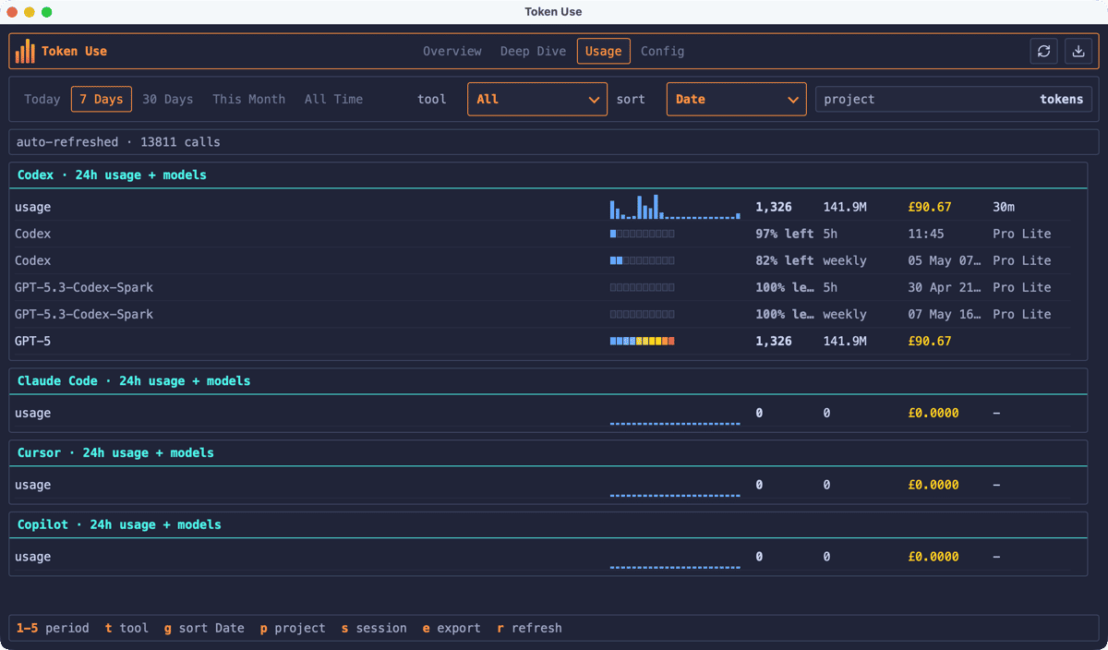The image size is (1108, 650).
Task: Click the refresh icon button
Action: tap(1044, 52)
